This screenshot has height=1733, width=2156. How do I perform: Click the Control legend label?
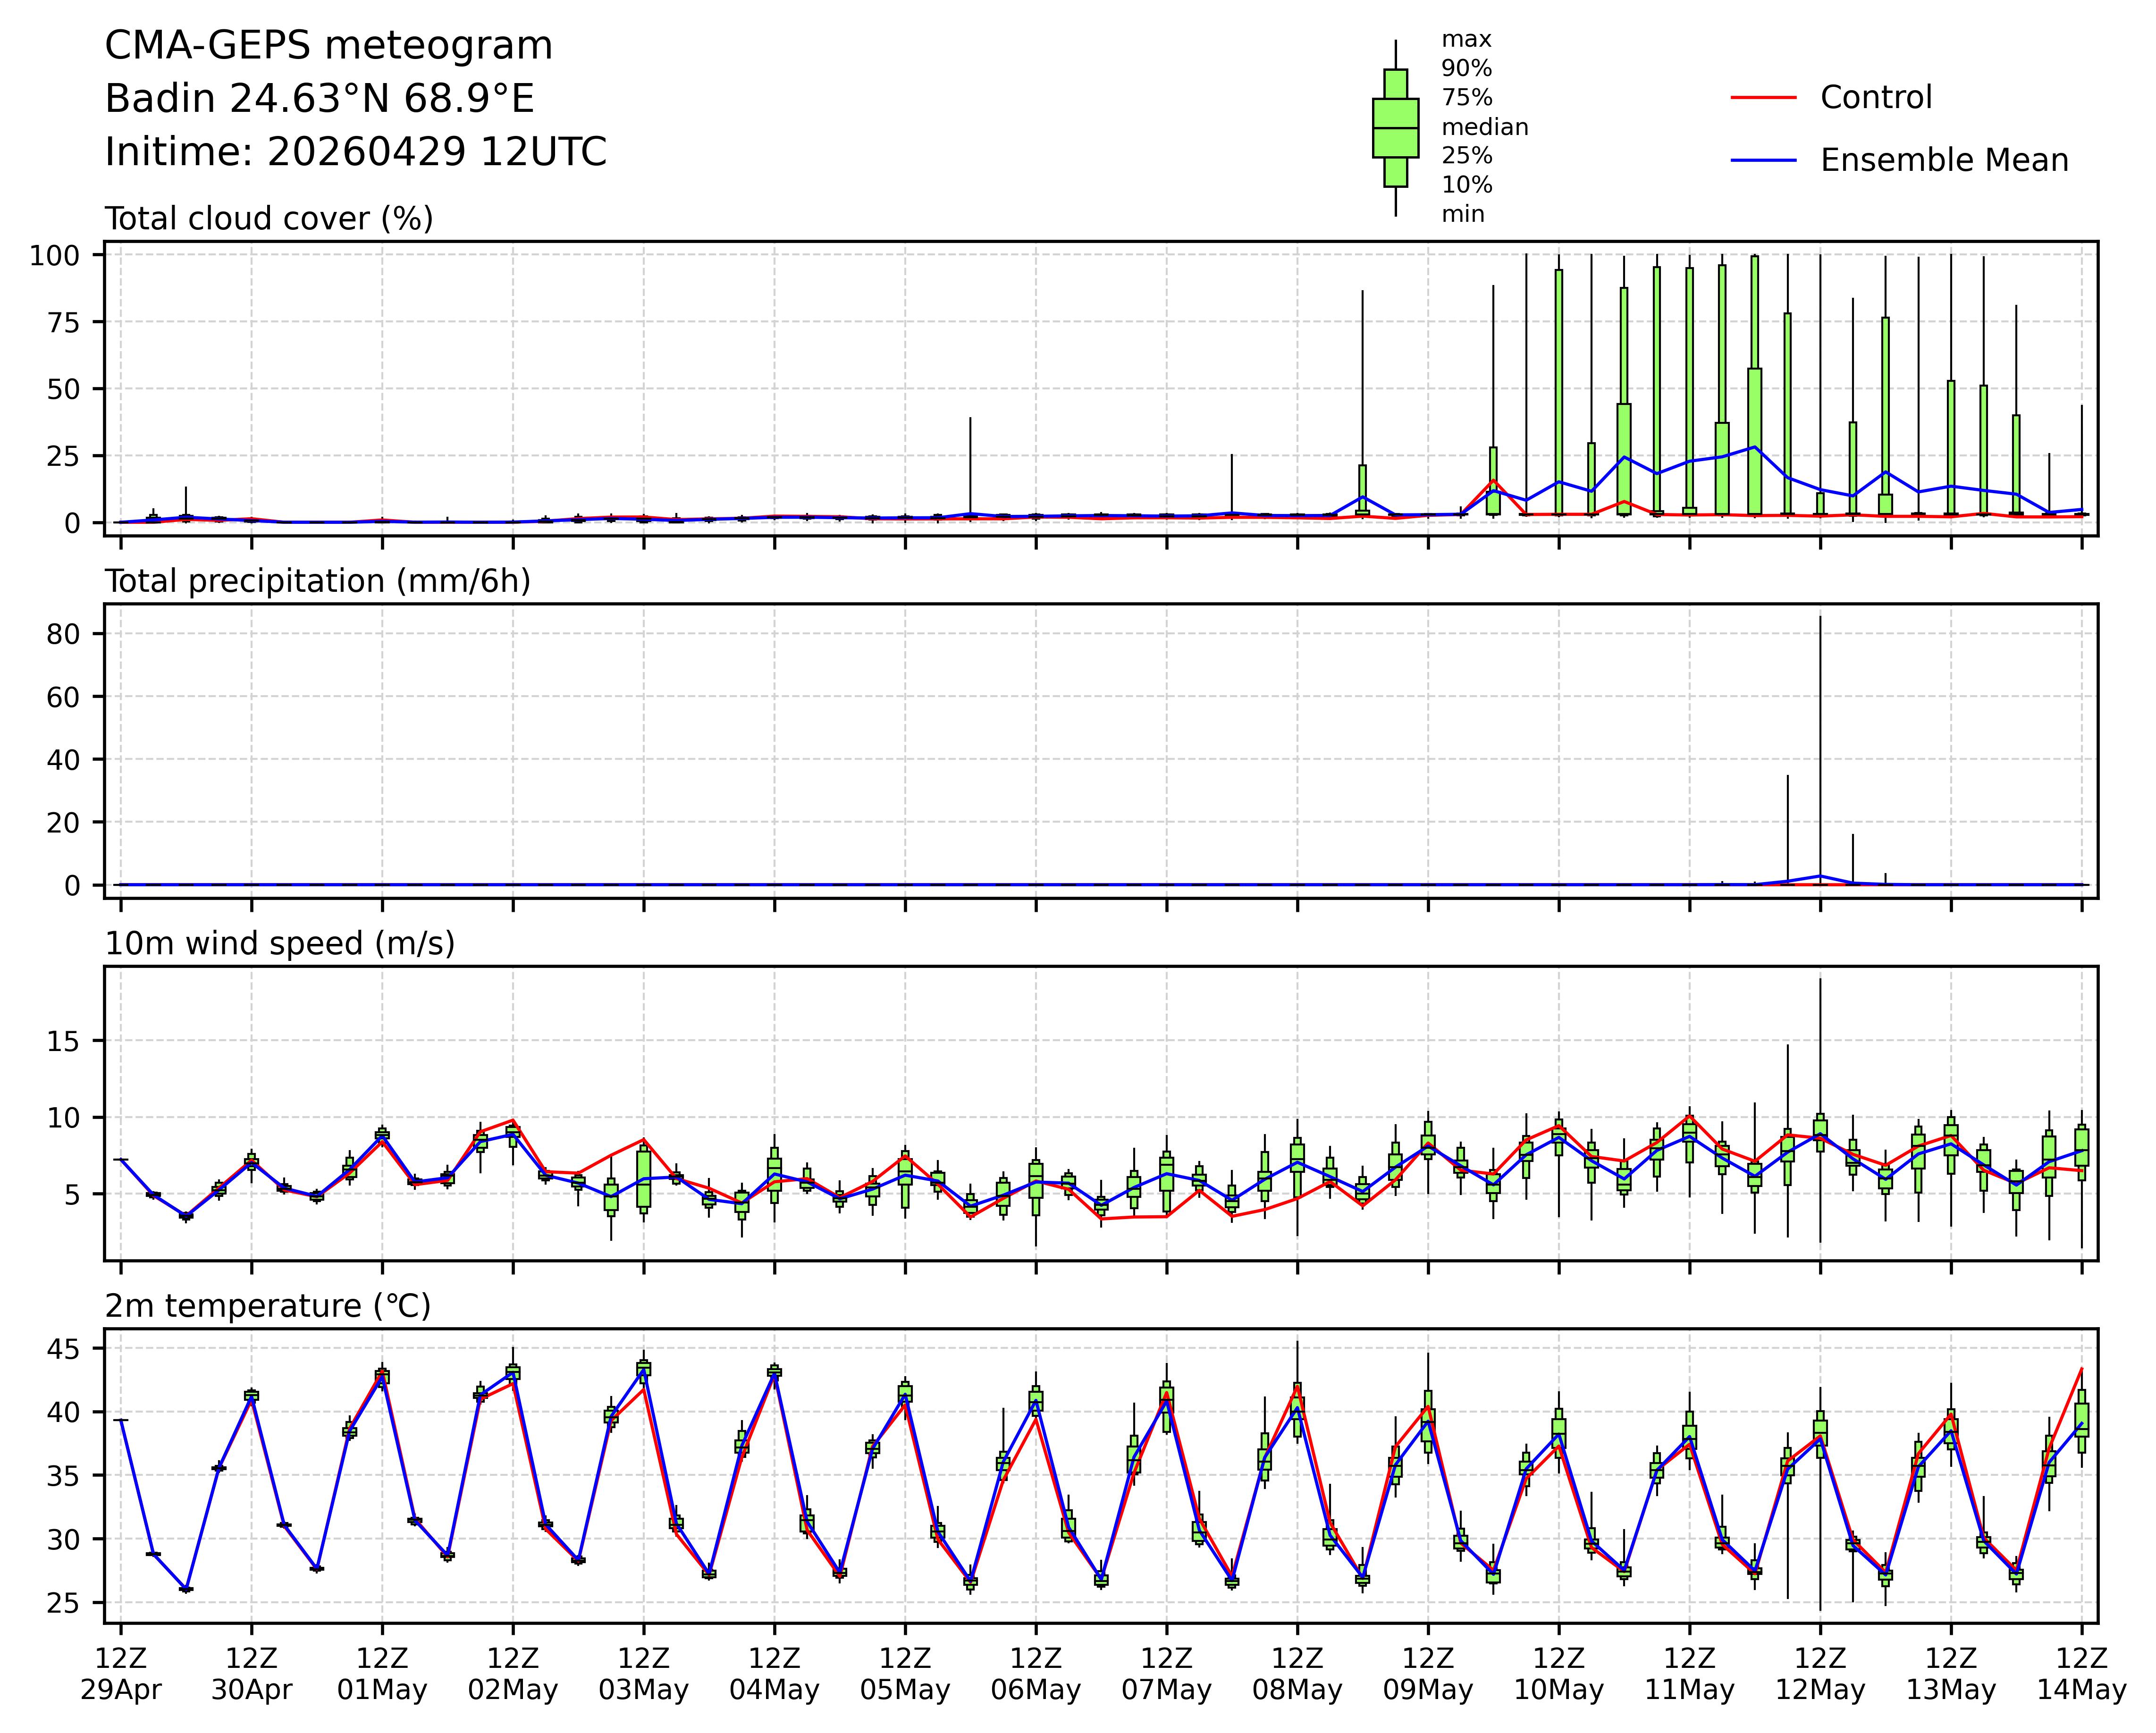[1876, 98]
